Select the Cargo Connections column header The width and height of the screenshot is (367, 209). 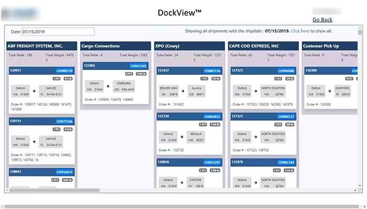tap(116, 46)
